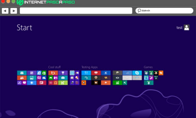Click the Search field
This screenshot has height=118, width=196.
pos(164,11)
